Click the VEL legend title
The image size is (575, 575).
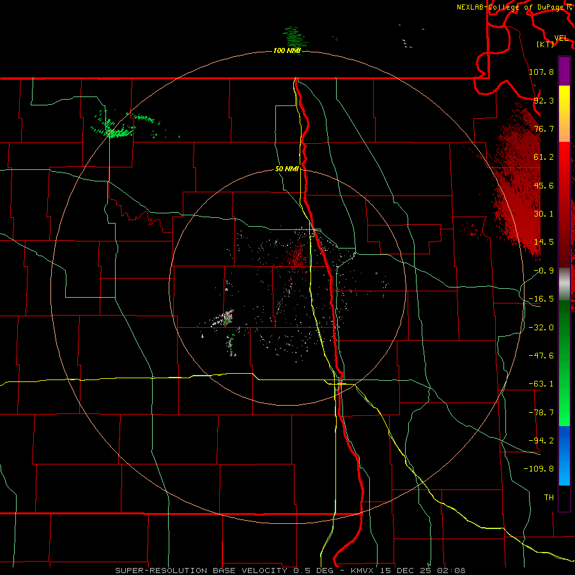point(561,38)
